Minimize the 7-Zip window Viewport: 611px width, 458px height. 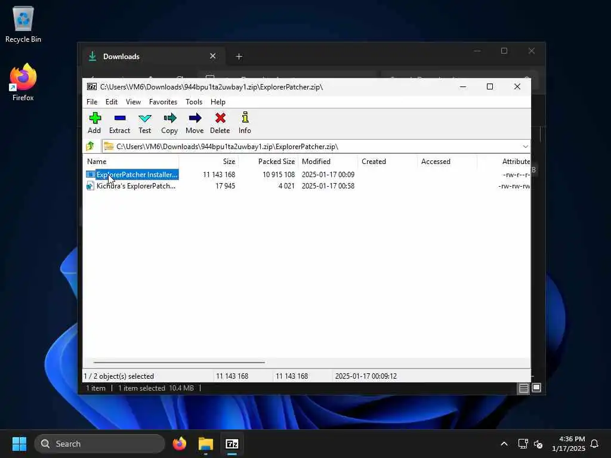[x=463, y=87]
